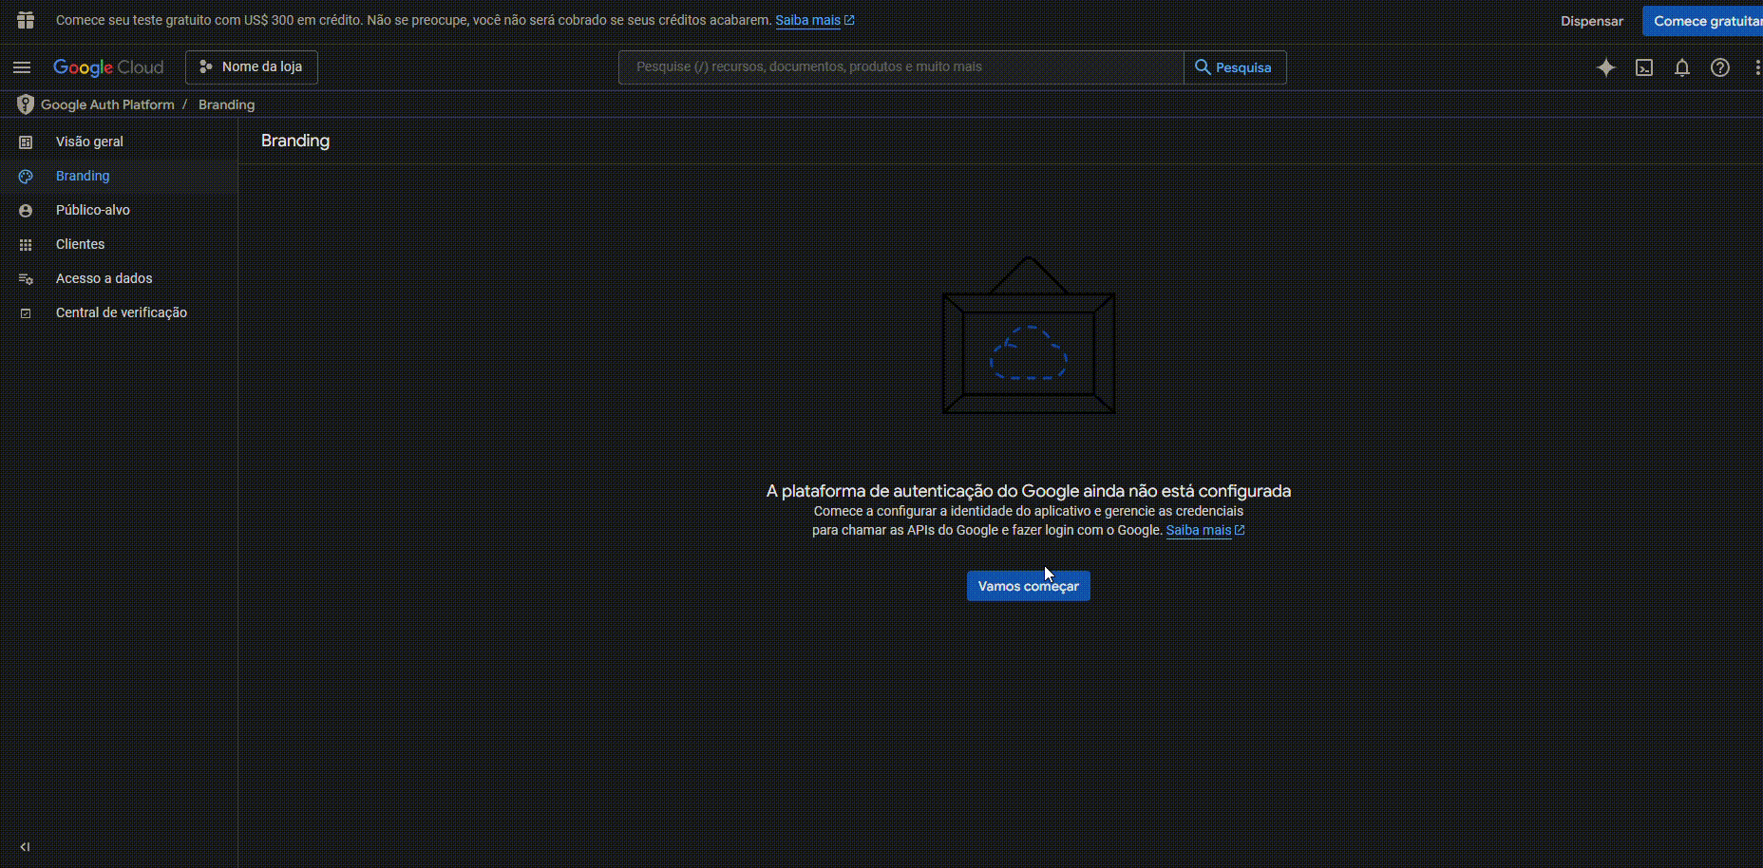
Task: Click the Comece gratuitamente button
Action: click(x=1702, y=21)
